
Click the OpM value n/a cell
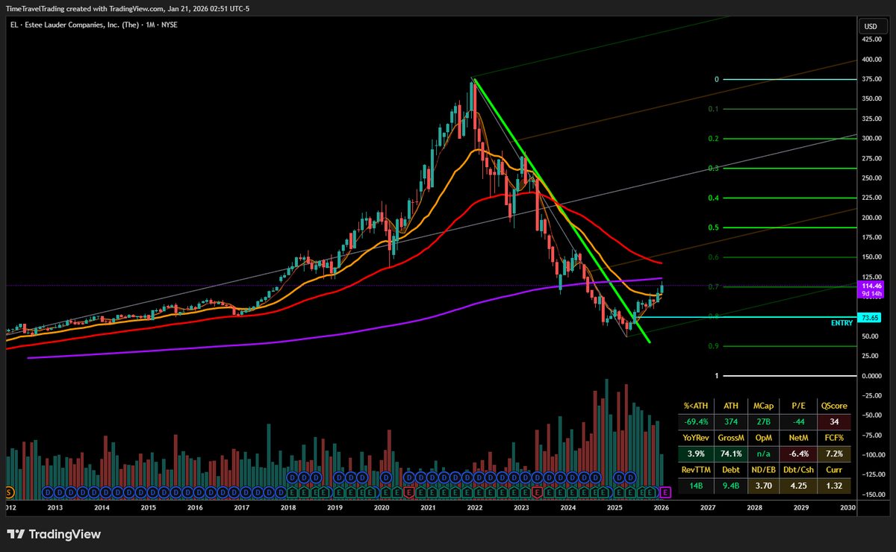coord(764,454)
